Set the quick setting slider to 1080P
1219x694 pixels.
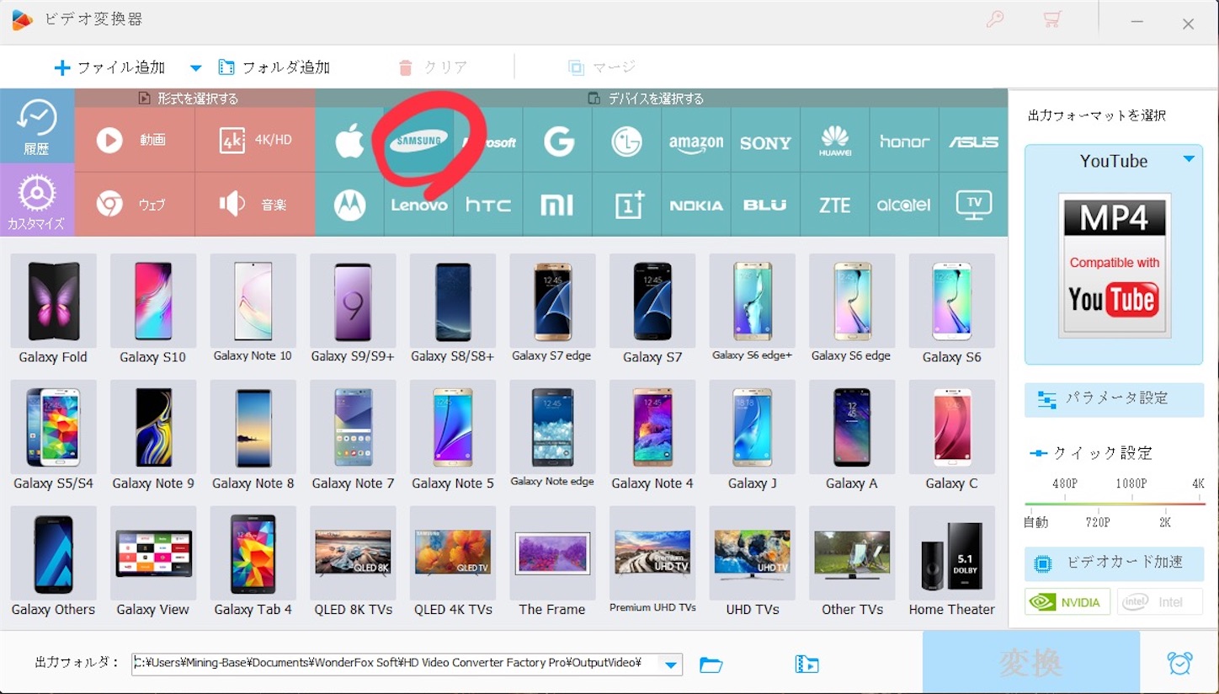click(x=1131, y=484)
